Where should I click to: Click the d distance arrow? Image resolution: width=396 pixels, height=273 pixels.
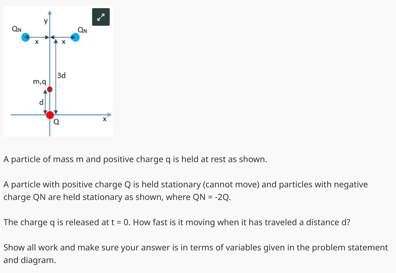[x=46, y=101]
